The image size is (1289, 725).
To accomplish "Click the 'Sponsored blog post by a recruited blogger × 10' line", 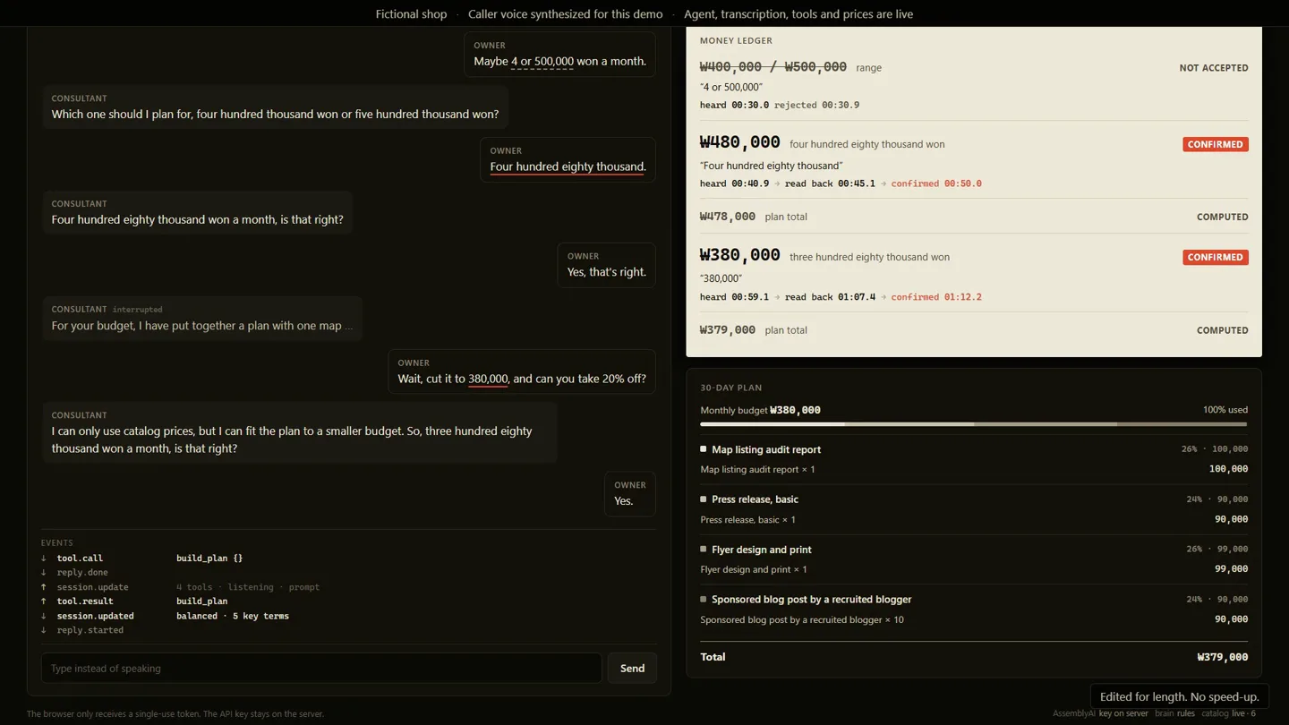I will [x=802, y=619].
